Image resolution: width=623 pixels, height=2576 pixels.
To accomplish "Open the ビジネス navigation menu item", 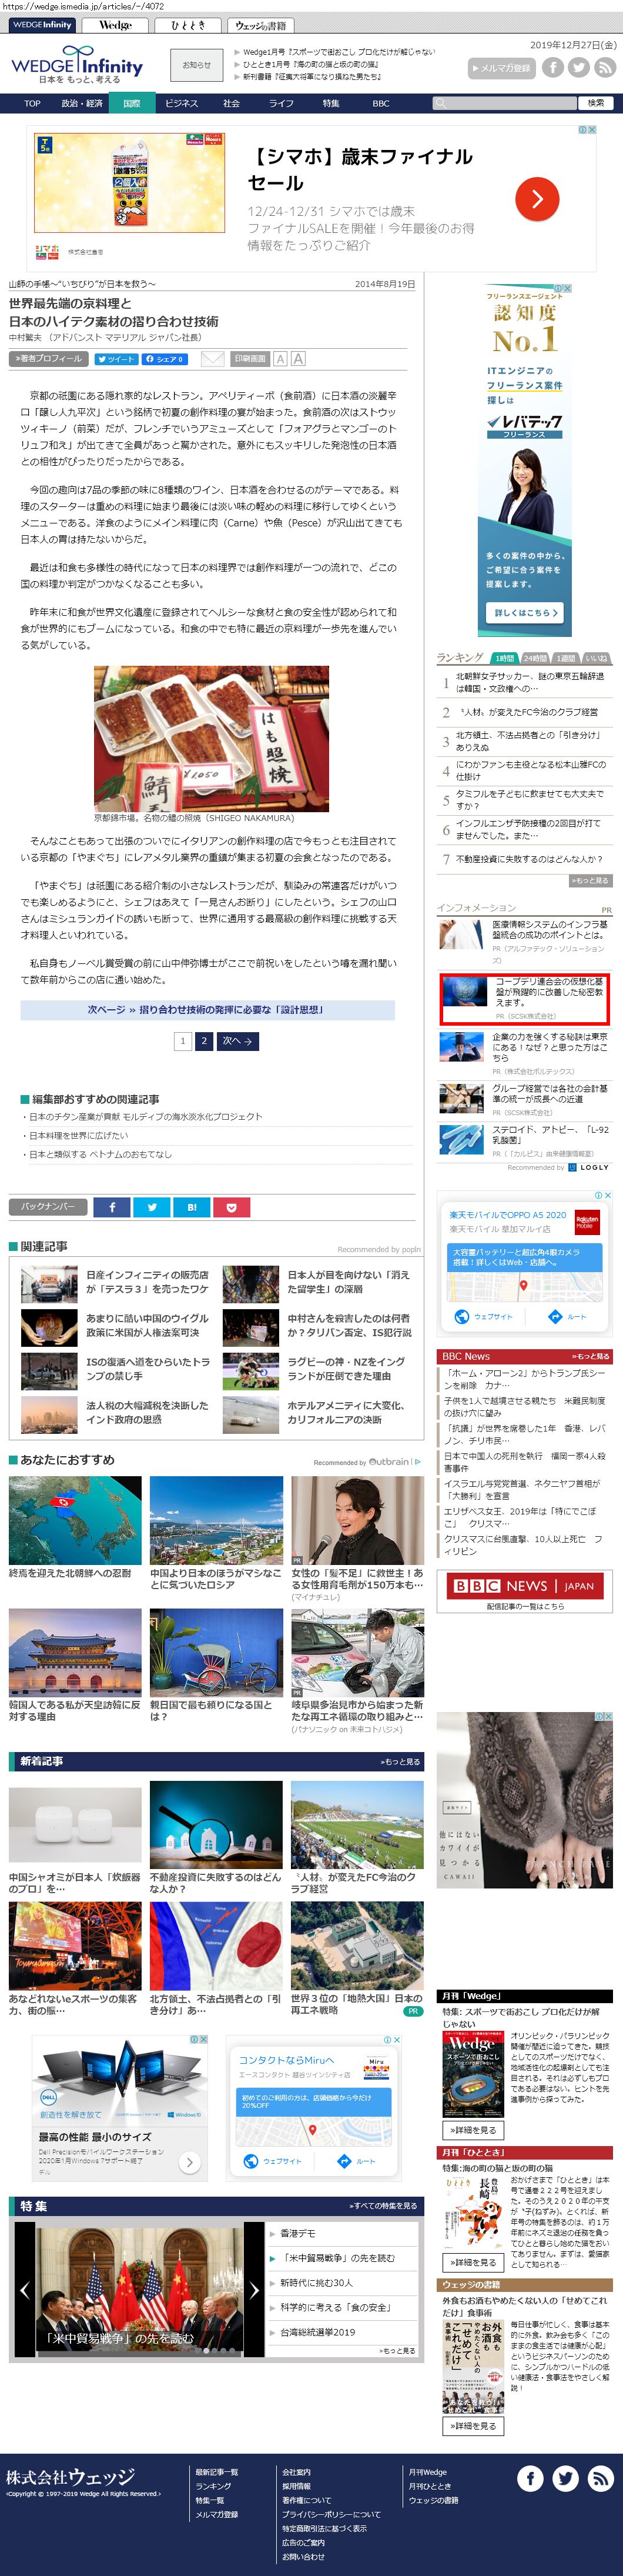I will pos(181,104).
